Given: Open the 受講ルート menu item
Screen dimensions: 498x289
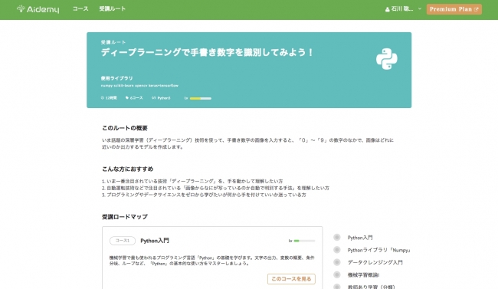Looking at the screenshot, I should pos(112,9).
